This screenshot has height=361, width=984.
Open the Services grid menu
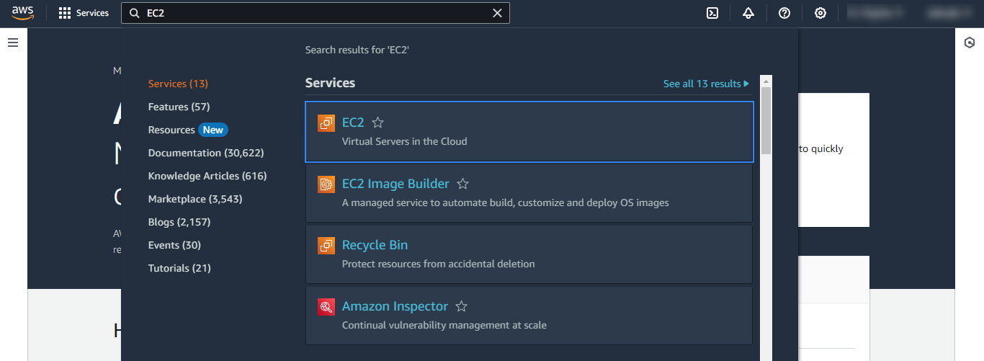(x=84, y=13)
